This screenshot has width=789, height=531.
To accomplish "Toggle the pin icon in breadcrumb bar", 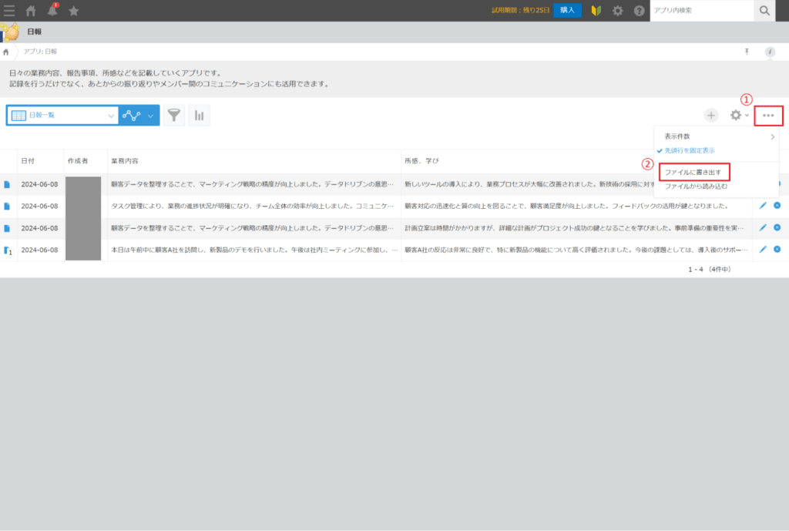I will 746,52.
